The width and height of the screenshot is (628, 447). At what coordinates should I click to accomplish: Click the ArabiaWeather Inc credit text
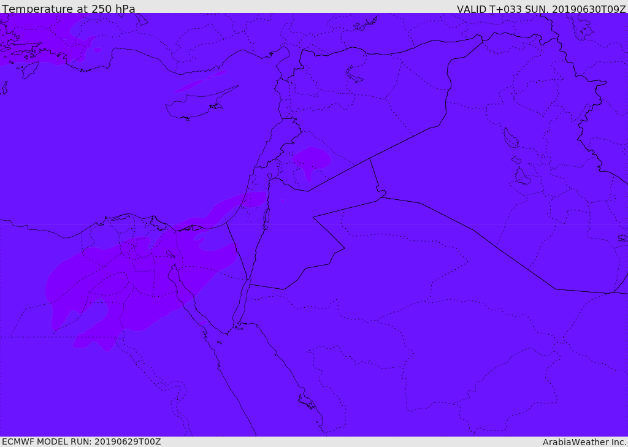(x=584, y=442)
